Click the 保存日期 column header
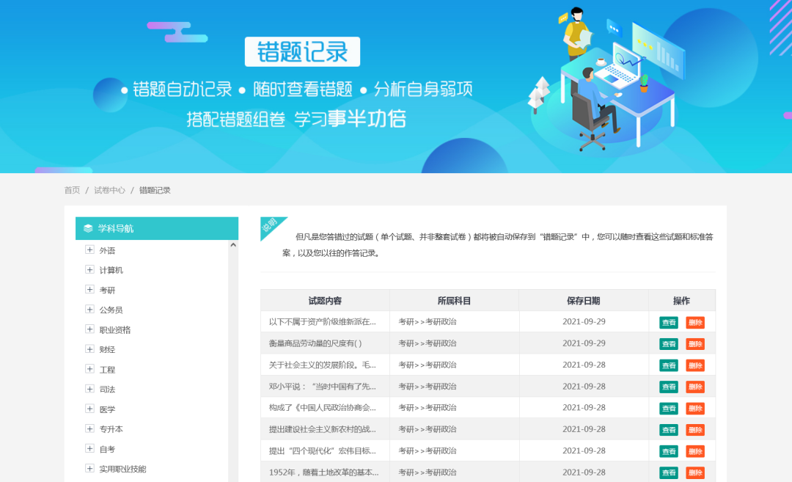 point(583,301)
